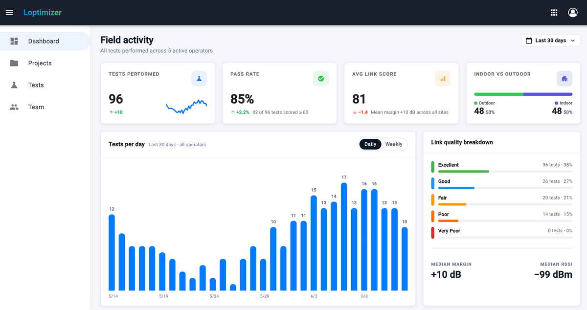This screenshot has height=310, width=587.
Task: Click the median RSSI −99 dBm value
Action: click(x=553, y=275)
